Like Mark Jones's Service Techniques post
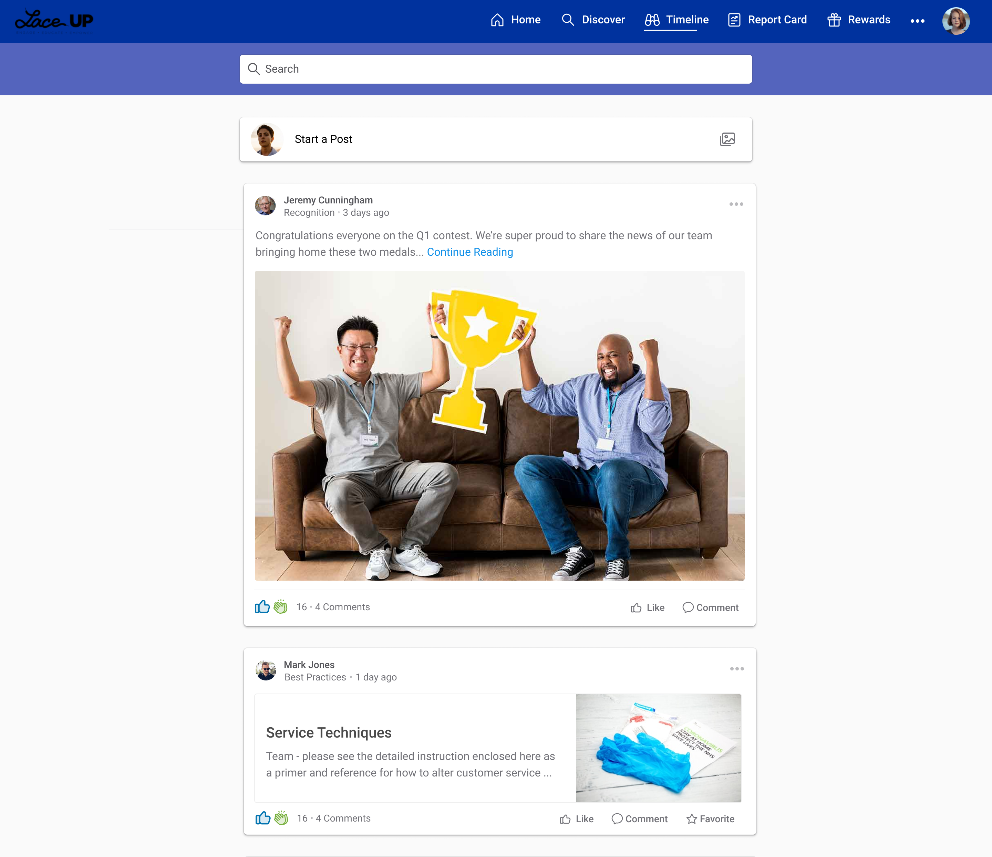Screen dimensions: 992x857 pyautogui.click(x=577, y=819)
